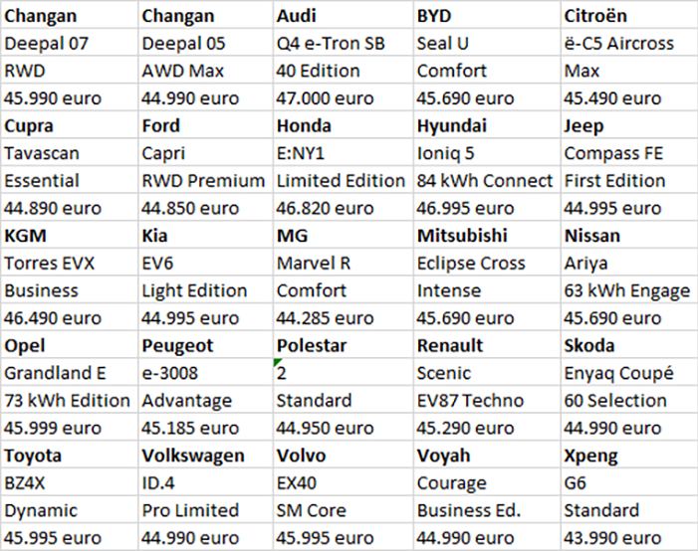The width and height of the screenshot is (698, 551).
Task: Click the EV87 Techno cell
Action: (486, 401)
